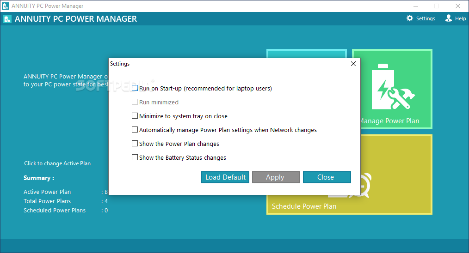Enable Run on Start-up checkbox

[135, 88]
